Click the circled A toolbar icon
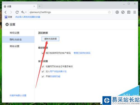This screenshot has width=140, height=105. click(x=117, y=12)
